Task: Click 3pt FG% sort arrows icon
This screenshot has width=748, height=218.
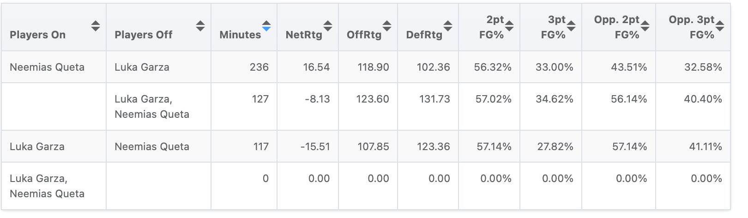Action: point(571,26)
